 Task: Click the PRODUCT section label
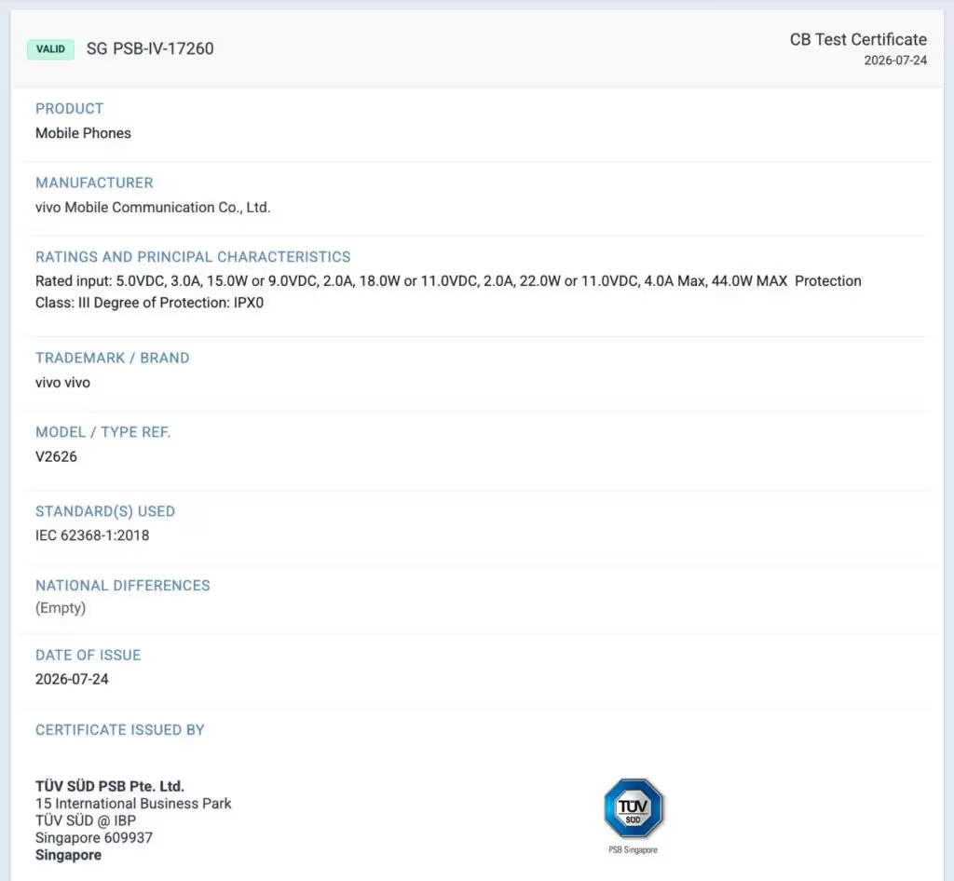point(69,109)
